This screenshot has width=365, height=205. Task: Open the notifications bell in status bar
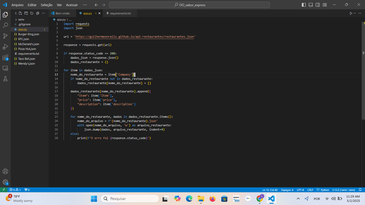[x=360, y=190]
